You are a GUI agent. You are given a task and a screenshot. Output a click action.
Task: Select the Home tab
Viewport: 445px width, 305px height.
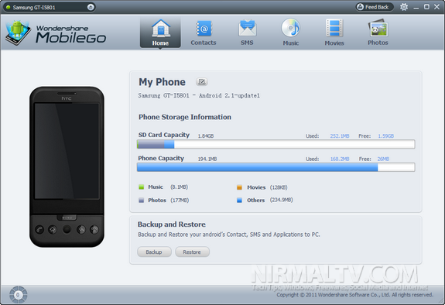coord(160,32)
